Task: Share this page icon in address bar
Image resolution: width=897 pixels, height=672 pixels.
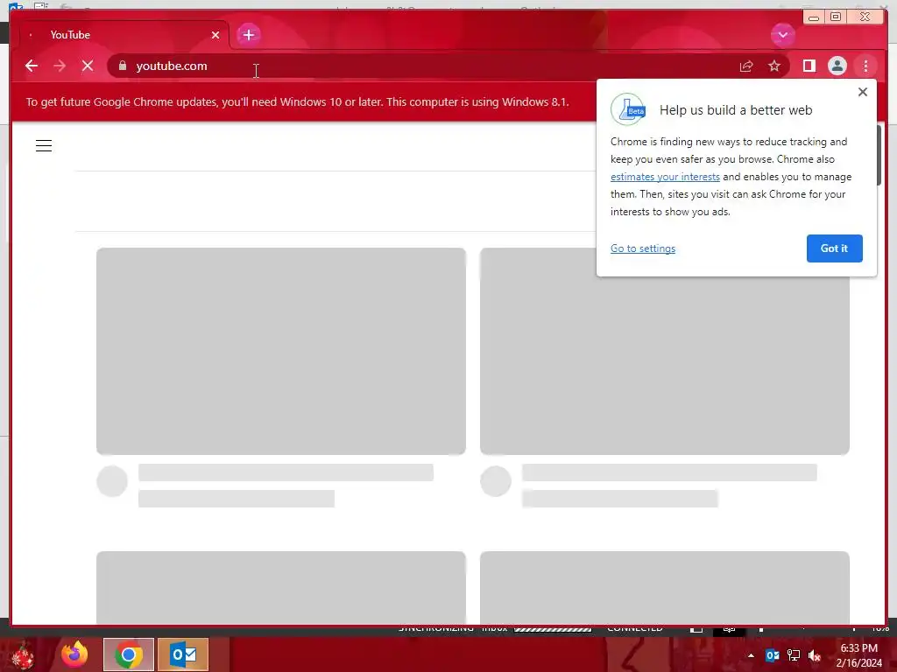Action: coord(746,66)
